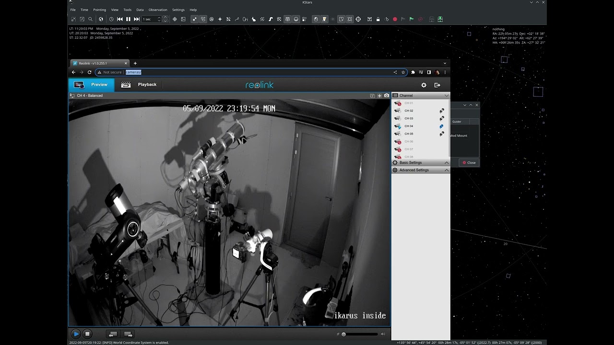Image resolution: width=614 pixels, height=345 pixels.
Task: Click the time step unit spinner arrows
Action: pos(165,19)
